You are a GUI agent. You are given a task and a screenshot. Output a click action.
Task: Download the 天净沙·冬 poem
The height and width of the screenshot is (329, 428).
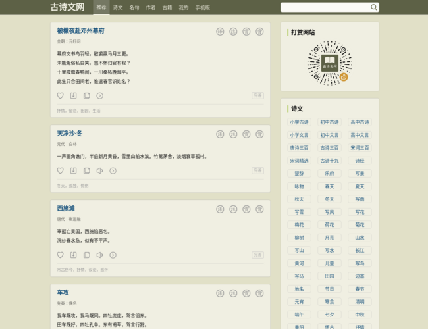click(x=74, y=171)
